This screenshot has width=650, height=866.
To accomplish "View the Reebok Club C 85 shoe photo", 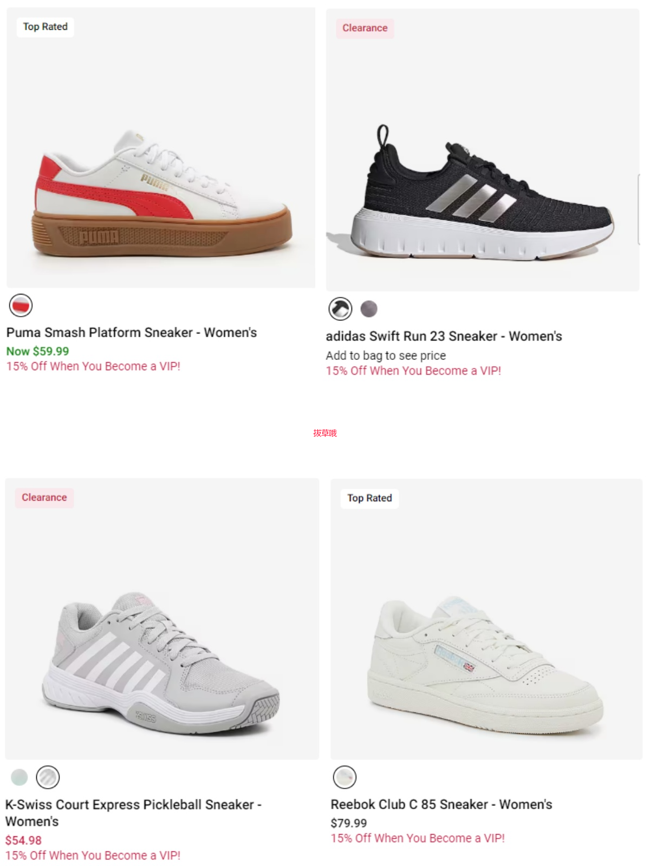I will coord(486,619).
